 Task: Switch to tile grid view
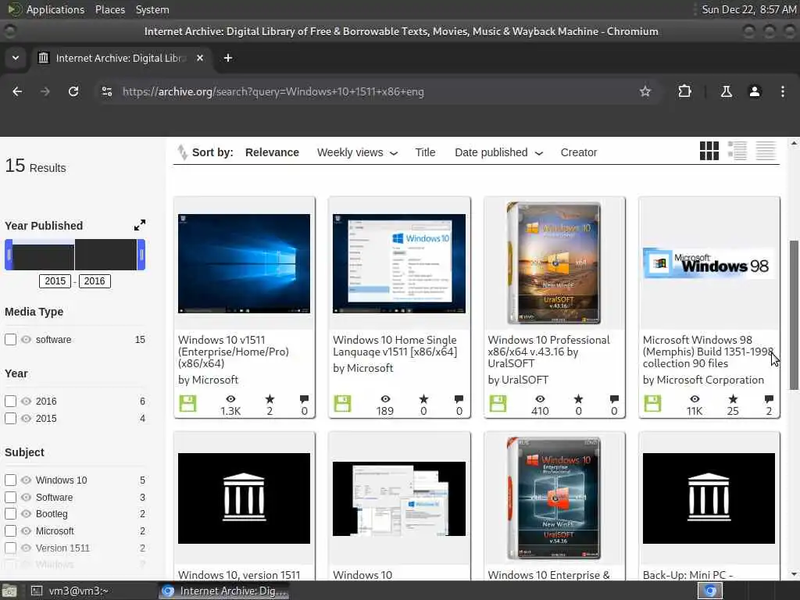709,151
